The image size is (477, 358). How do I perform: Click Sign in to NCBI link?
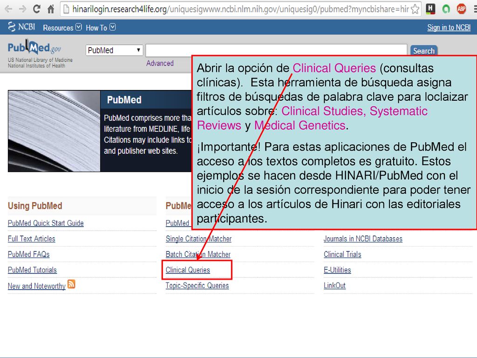[449, 28]
